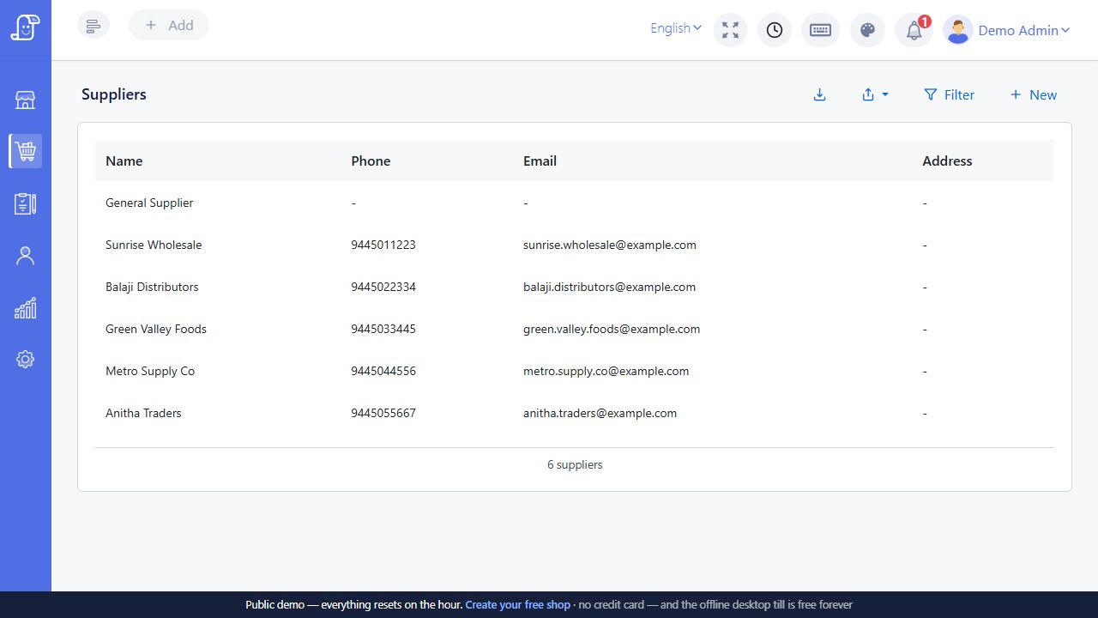Viewport: 1098px width, 618px height.
Task: Open the bar chart reports sidebar icon
Action: [x=26, y=308]
